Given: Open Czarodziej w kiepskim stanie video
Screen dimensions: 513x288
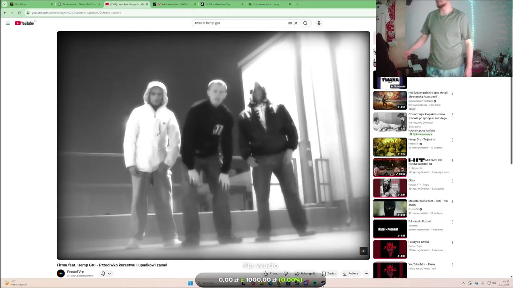Looking at the screenshot, I should (x=428, y=116).
